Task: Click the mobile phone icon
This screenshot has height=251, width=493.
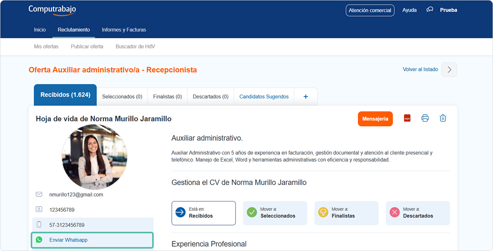Action: [39, 225]
